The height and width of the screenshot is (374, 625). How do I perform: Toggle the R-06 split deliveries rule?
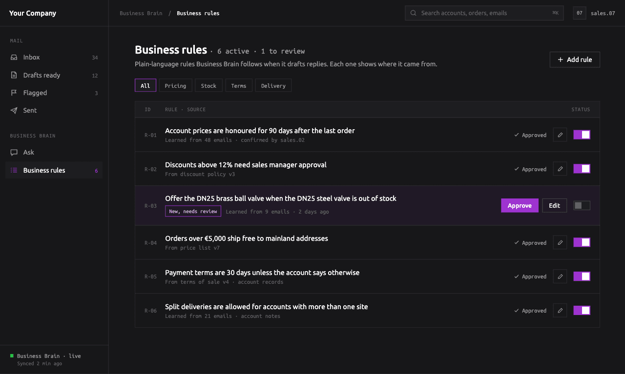point(582,311)
